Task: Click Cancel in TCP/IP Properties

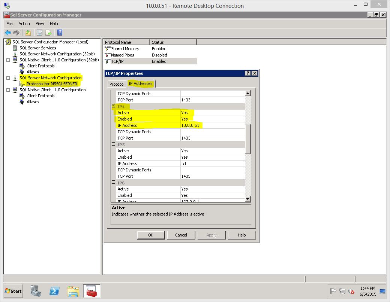Action: [x=181, y=235]
